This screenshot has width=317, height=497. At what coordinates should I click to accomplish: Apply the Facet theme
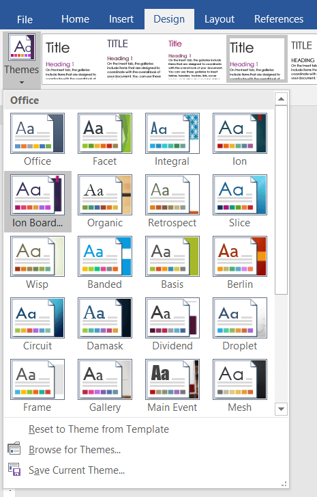click(x=104, y=133)
